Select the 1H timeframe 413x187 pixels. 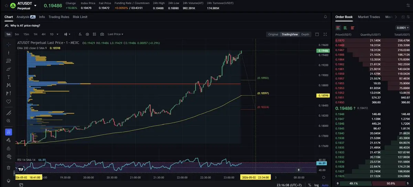pos(35,34)
